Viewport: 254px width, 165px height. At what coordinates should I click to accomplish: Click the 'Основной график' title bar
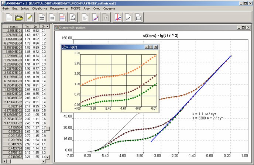click(152, 28)
